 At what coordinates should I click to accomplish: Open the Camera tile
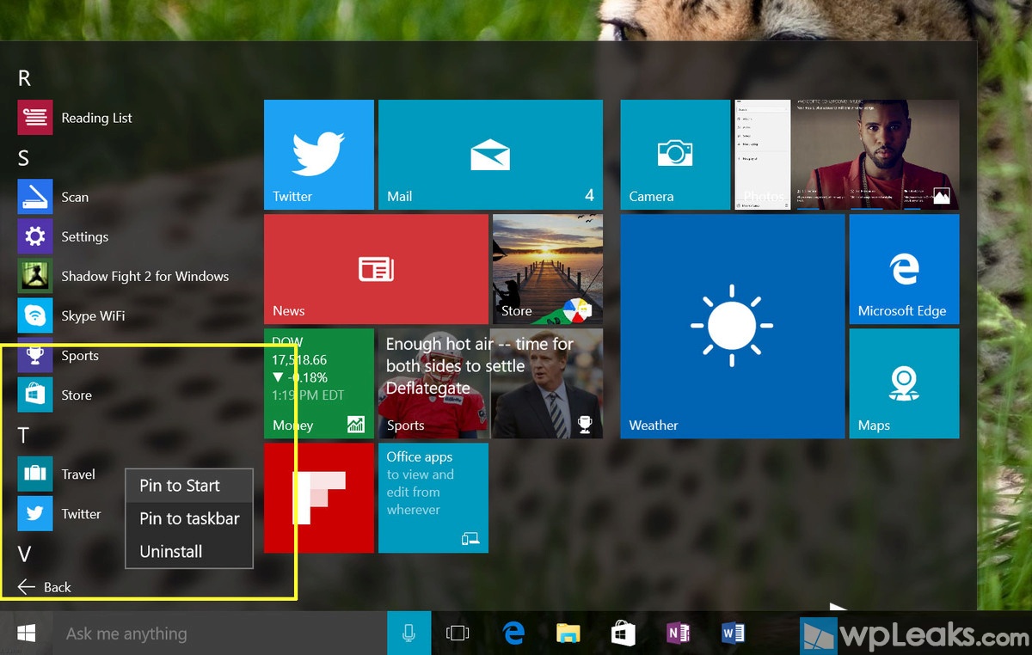click(x=675, y=155)
